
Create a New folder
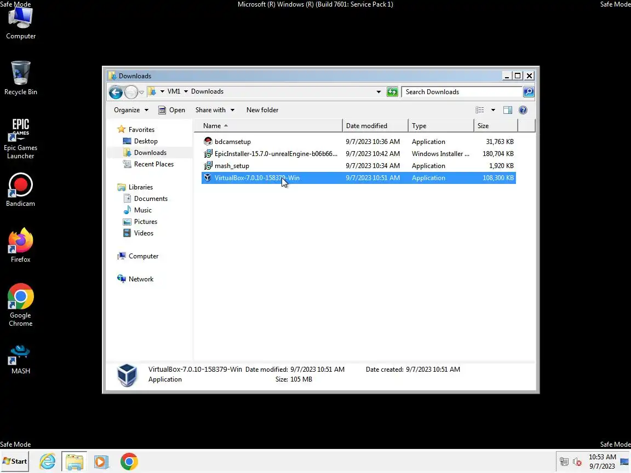262,110
